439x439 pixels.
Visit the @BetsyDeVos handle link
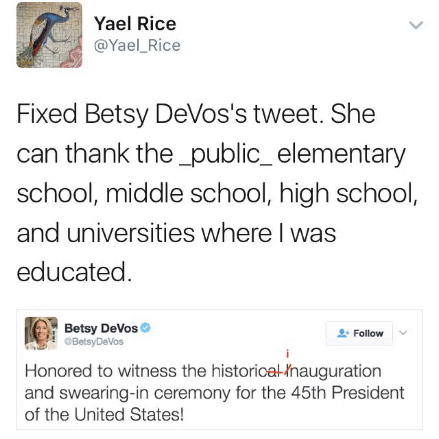pyautogui.click(x=94, y=342)
